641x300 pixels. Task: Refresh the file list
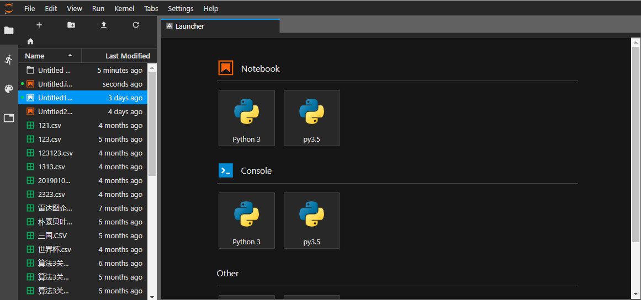136,25
